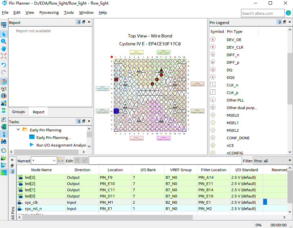This screenshot has width=293, height=228.
Task: Click Tasks panel scroll up arrow
Action: (x=89, y=129)
